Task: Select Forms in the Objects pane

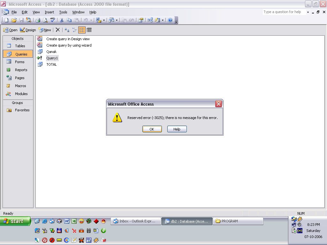Action: tap(18, 62)
